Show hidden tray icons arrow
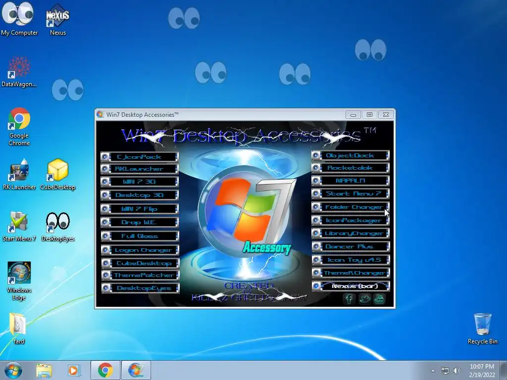The height and width of the screenshot is (380, 507). coord(433,371)
